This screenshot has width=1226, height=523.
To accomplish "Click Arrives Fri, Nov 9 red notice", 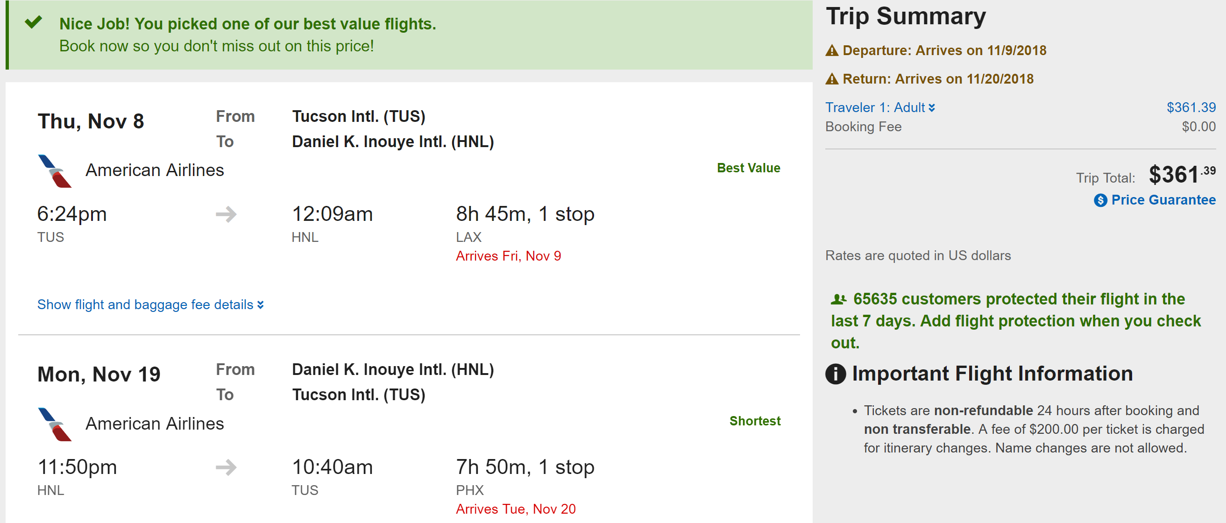I will (508, 256).
